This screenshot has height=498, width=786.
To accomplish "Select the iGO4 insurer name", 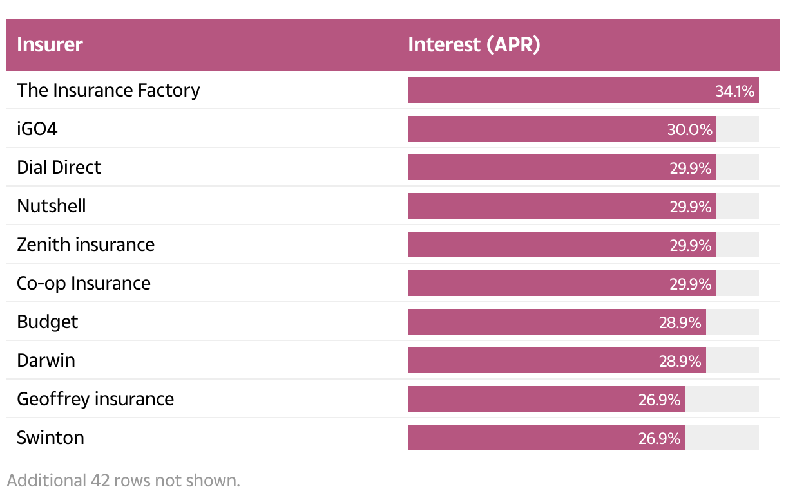I will tap(37, 129).
